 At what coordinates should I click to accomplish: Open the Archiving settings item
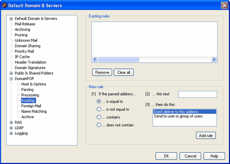point(22,30)
